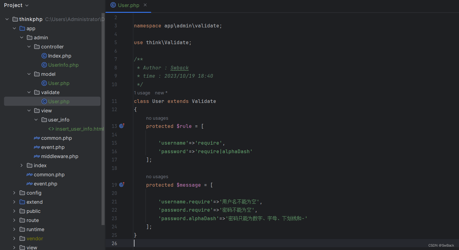Expand the route folder chevron
Image resolution: width=459 pixels, height=250 pixels.
point(14,220)
